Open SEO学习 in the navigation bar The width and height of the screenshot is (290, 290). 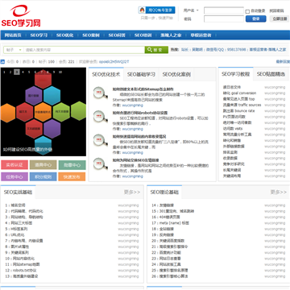39,35
